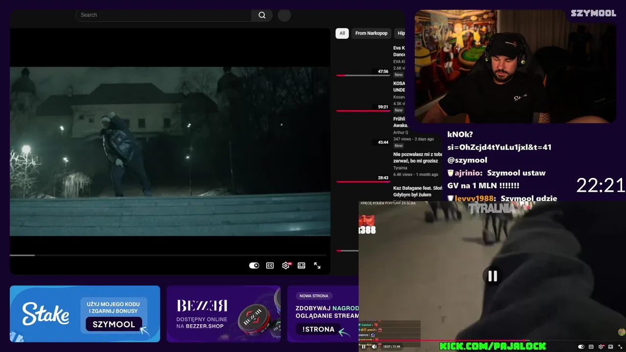Select the 'From Narkopop' filter chip
The image size is (626, 352).
point(371,33)
